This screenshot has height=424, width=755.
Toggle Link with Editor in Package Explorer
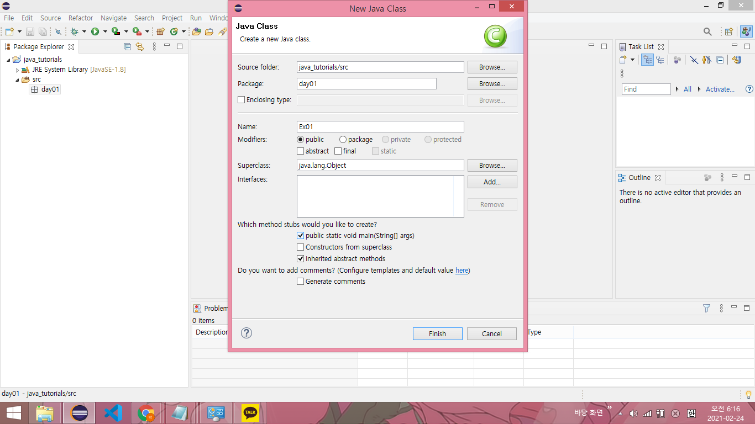tap(140, 46)
